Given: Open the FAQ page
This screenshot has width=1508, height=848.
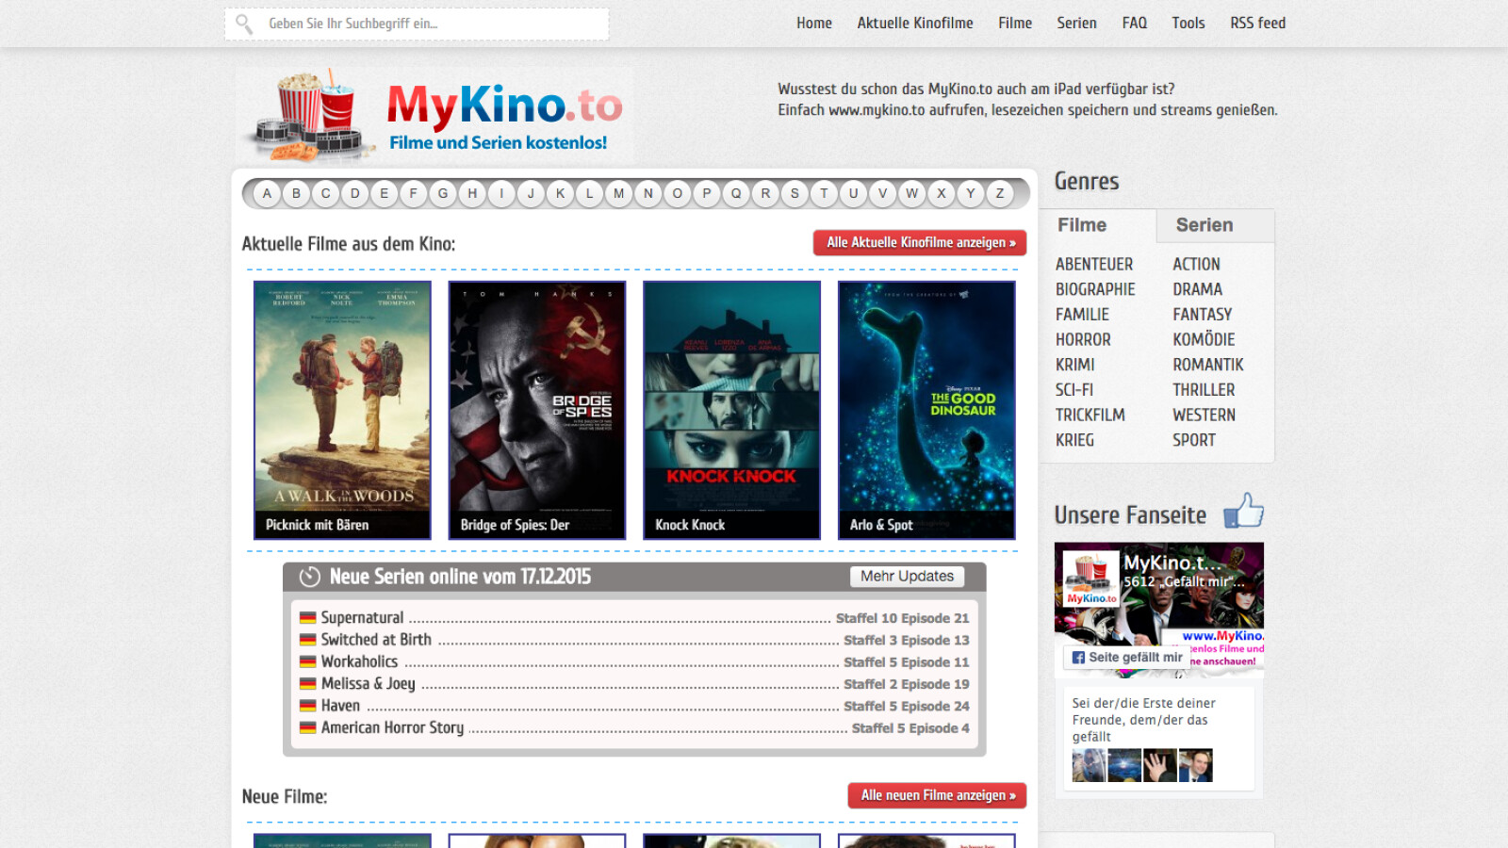Looking at the screenshot, I should tap(1135, 23).
